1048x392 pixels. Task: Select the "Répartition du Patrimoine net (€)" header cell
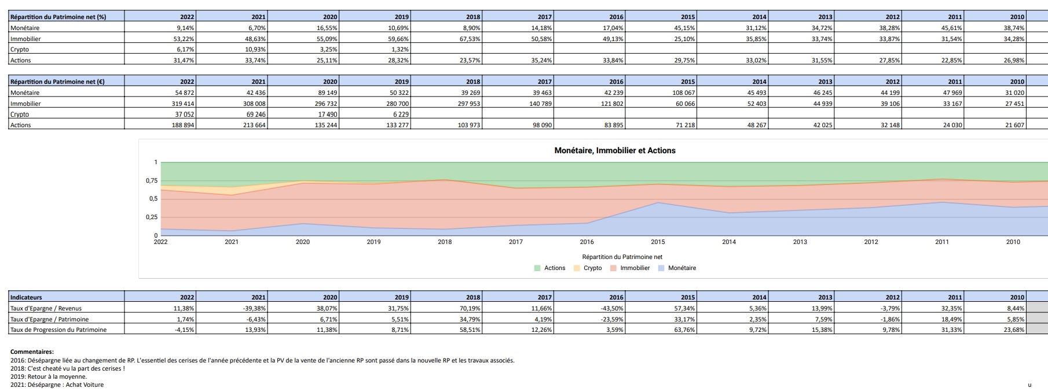click(66, 82)
